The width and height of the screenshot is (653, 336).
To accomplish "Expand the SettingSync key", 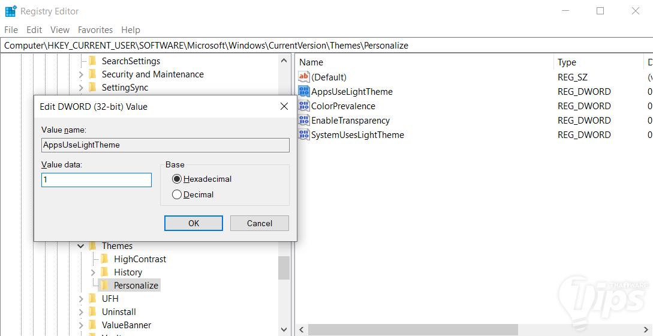I will coord(81,88).
